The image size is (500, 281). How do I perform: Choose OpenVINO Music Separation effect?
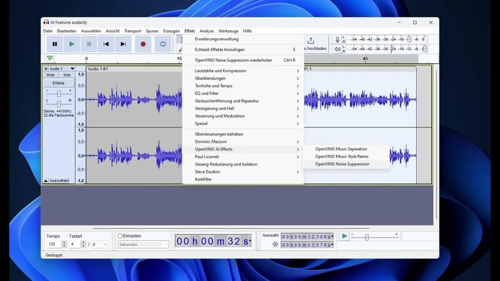(x=341, y=149)
